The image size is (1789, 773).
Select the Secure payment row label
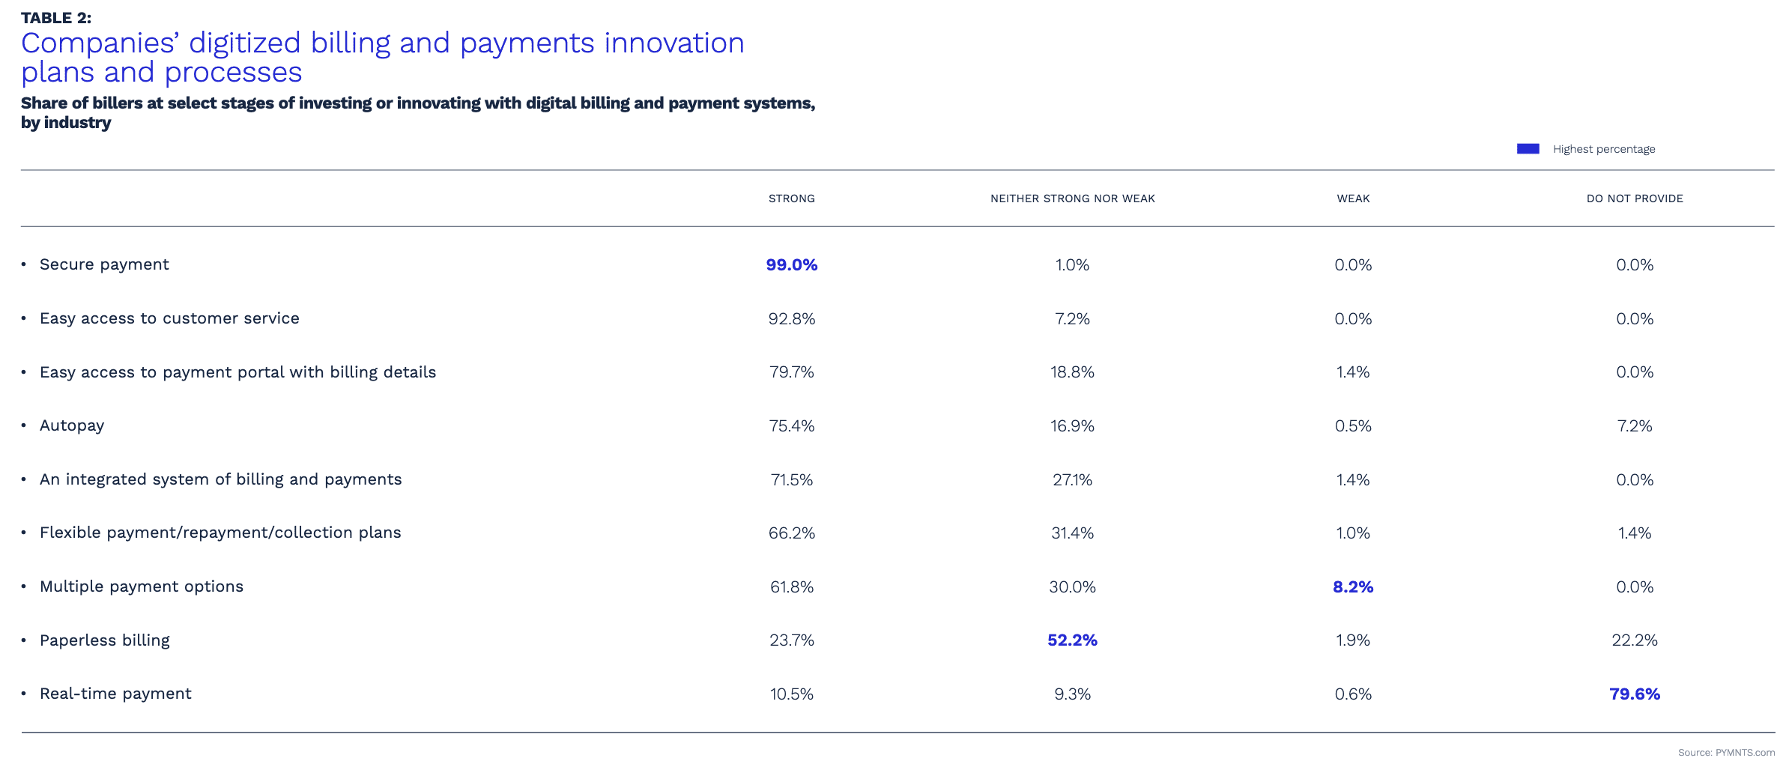[104, 264]
